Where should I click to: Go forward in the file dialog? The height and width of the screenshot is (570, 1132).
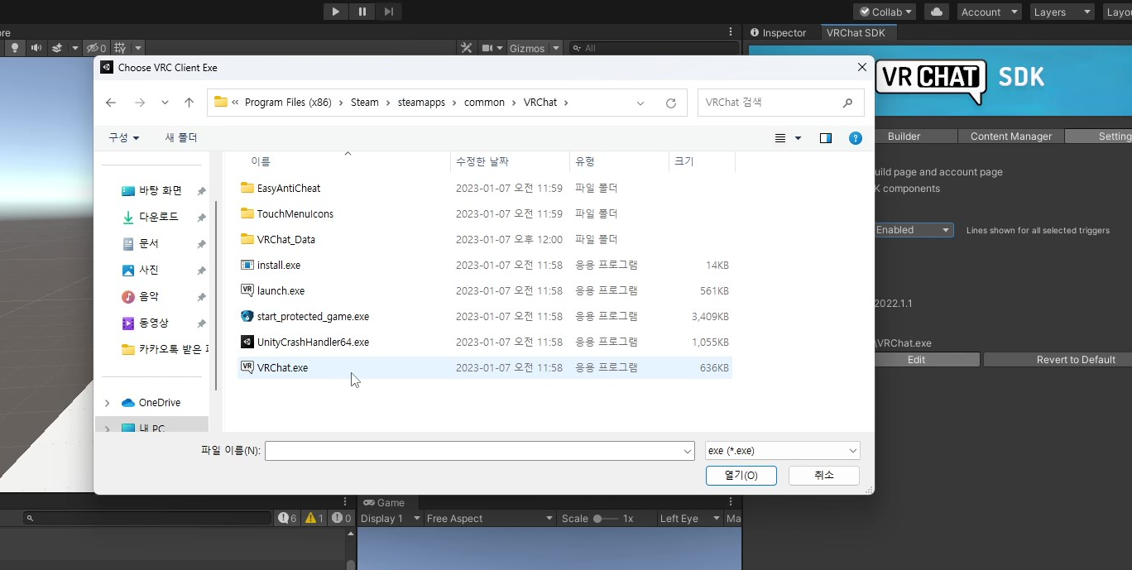[140, 103]
